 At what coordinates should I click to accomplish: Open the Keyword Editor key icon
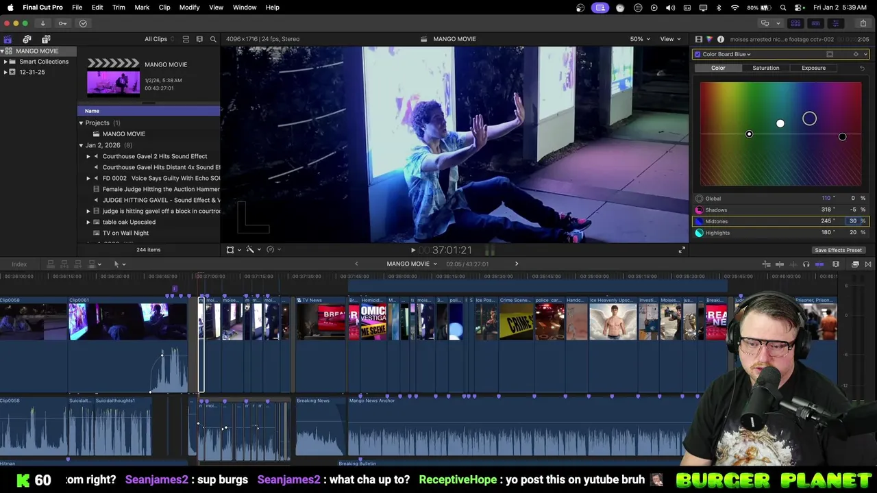click(62, 23)
